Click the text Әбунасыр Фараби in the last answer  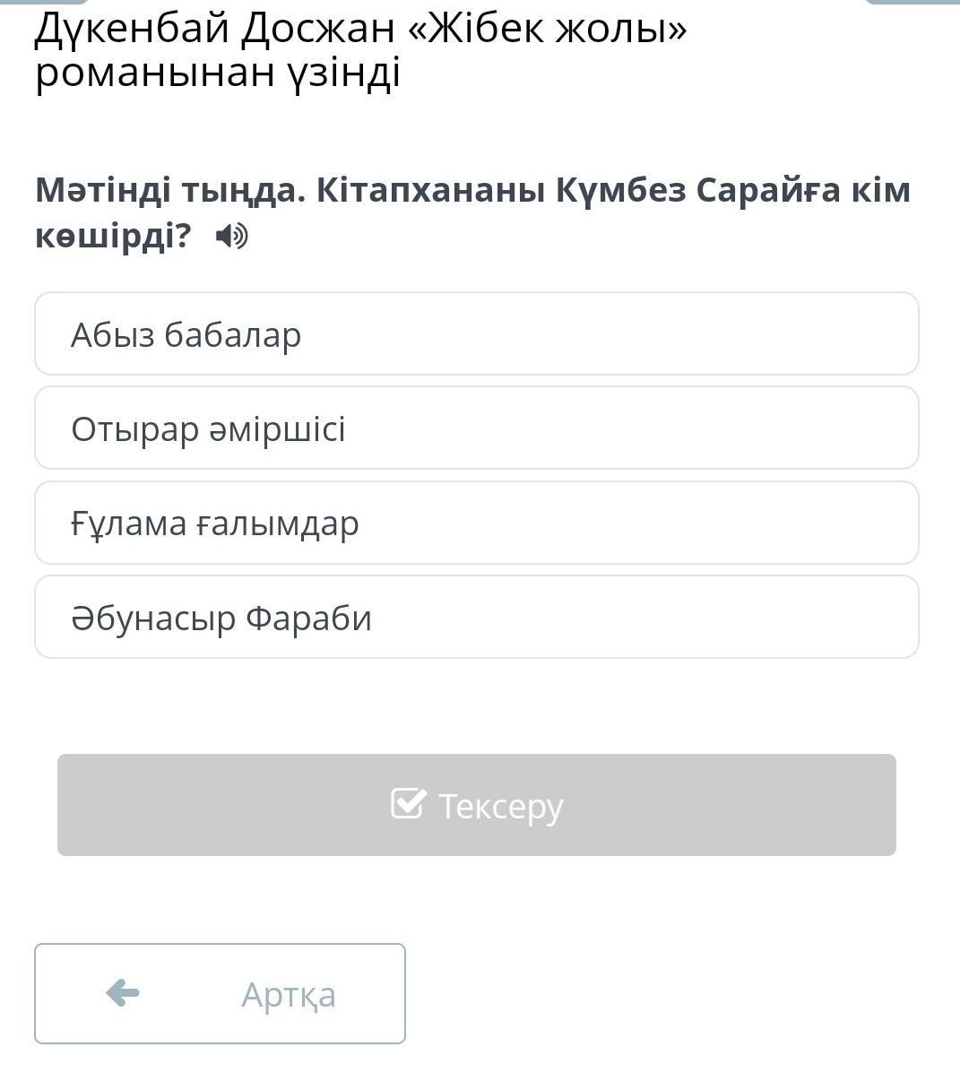point(221,619)
